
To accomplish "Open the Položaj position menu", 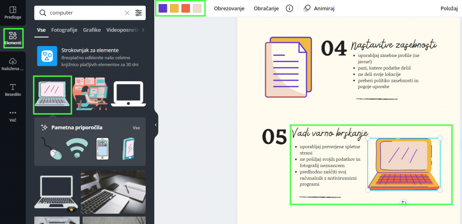I will (449, 8).
